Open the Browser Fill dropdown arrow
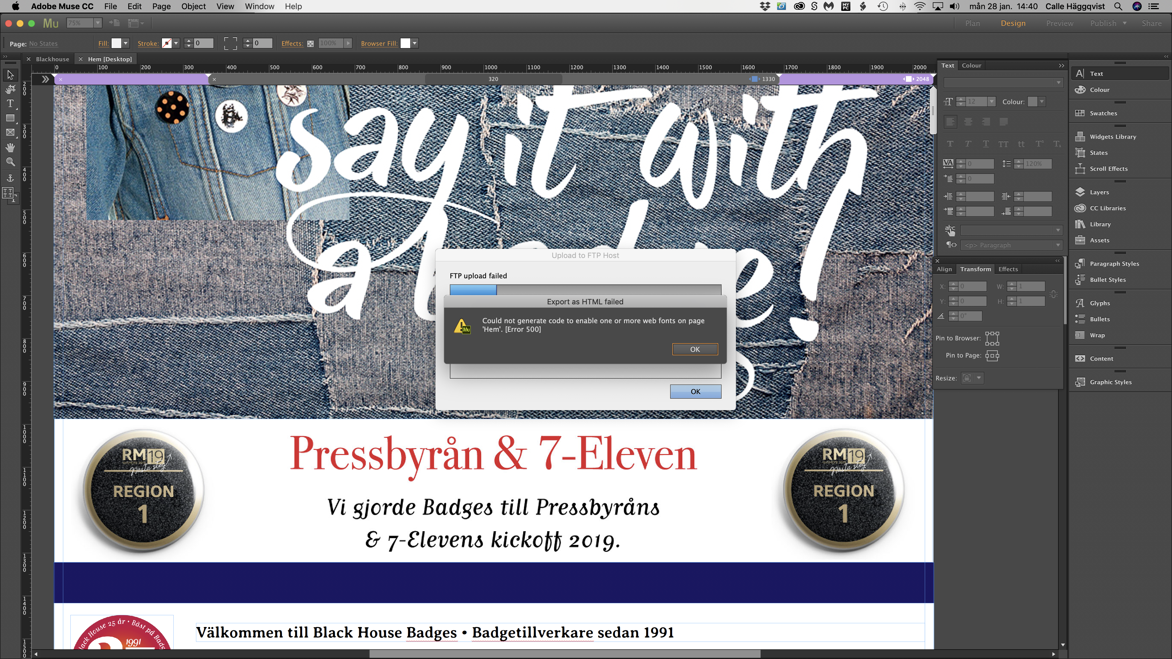This screenshot has width=1172, height=659. pyautogui.click(x=415, y=43)
